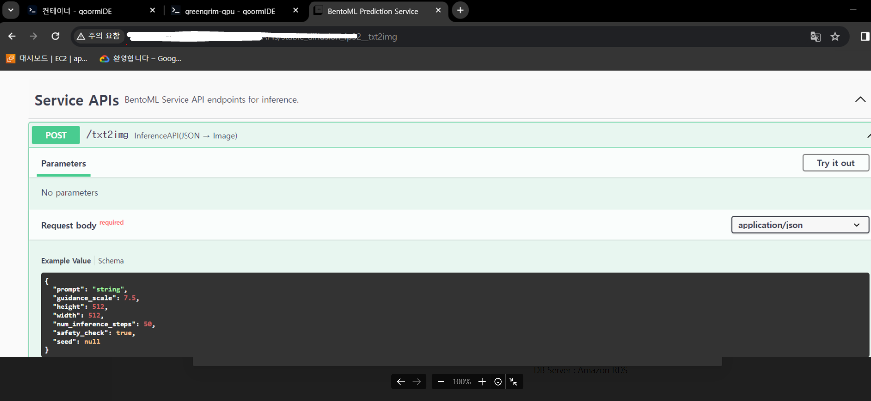Go forward in the browser history
The image size is (871, 401).
(33, 36)
